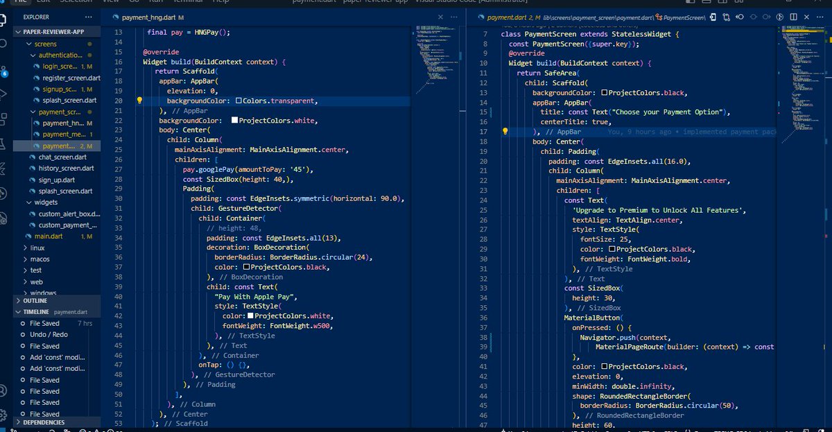832x432 pixels.
Task: Click ProjectColors.black swatch on Scaffold backgroundColor line
Action: 605,92
